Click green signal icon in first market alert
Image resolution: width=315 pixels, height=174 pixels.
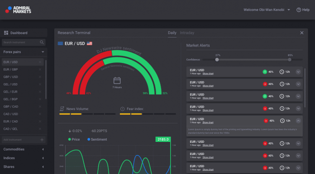[x=265, y=72]
